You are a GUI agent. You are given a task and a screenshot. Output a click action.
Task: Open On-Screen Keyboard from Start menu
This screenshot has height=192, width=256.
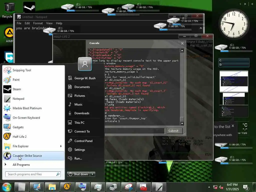(x=33, y=117)
